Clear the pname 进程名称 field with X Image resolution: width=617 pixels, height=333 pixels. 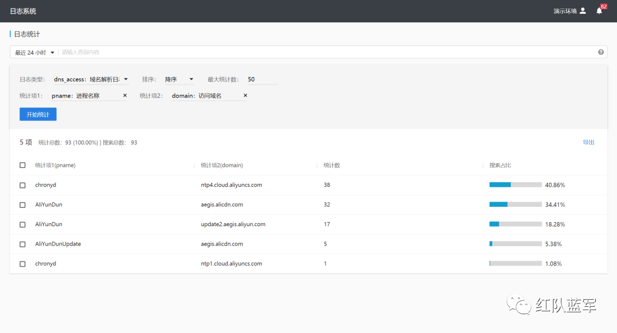click(125, 95)
